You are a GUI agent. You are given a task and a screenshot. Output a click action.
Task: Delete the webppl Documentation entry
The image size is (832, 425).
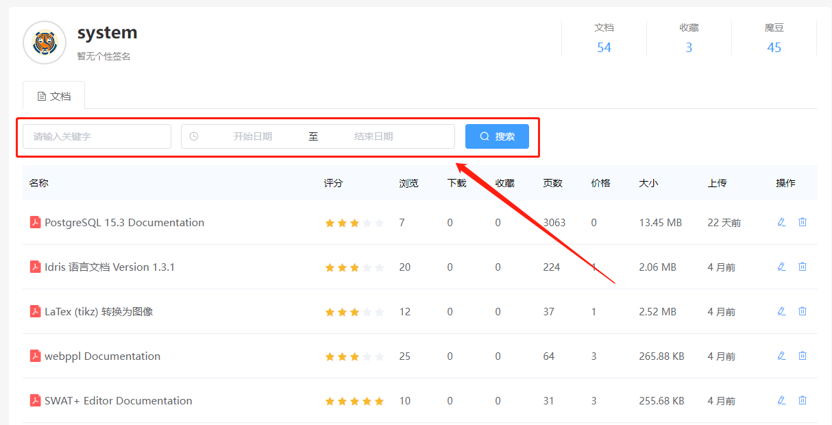click(803, 356)
